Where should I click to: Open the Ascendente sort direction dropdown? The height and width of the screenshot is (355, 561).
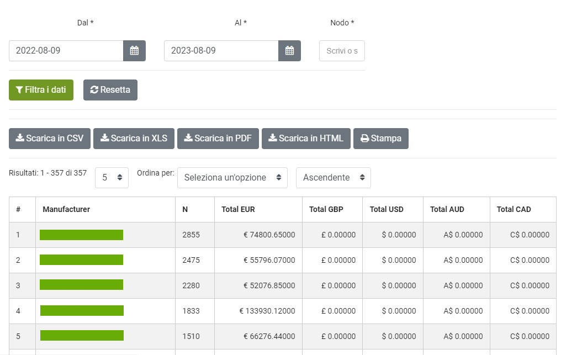pos(333,178)
